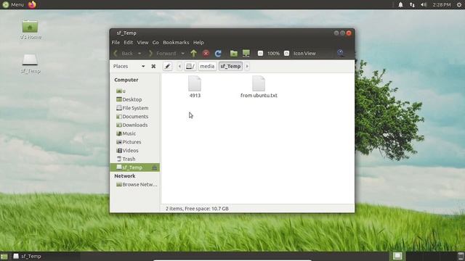Open Downloads in the sidebar
Screen dimensions: 465x261
(x=135, y=125)
